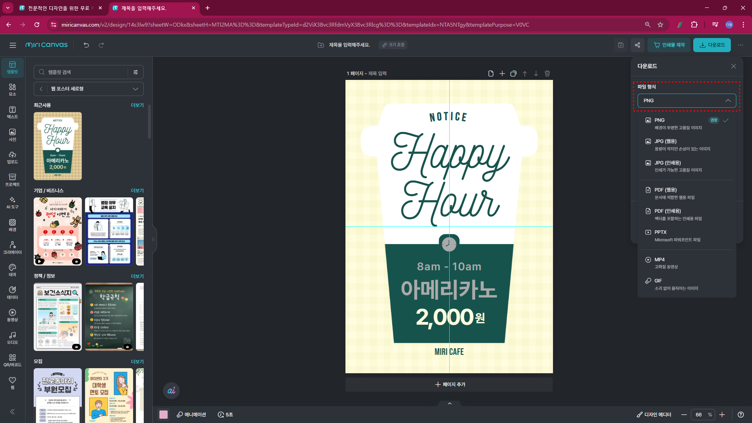This screenshot has height=423, width=752.
Task: Click the undo arrow
Action: pyautogui.click(x=86, y=45)
